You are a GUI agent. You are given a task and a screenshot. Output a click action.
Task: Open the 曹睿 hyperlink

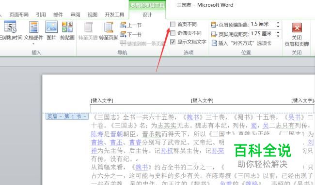coord(136,142)
